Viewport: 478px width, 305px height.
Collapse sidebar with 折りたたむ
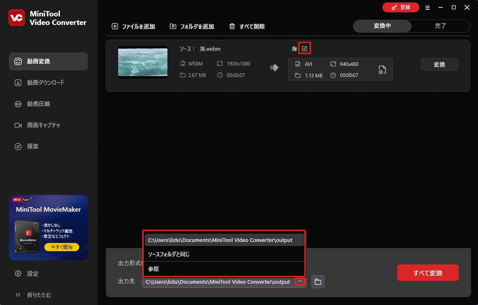33,295
